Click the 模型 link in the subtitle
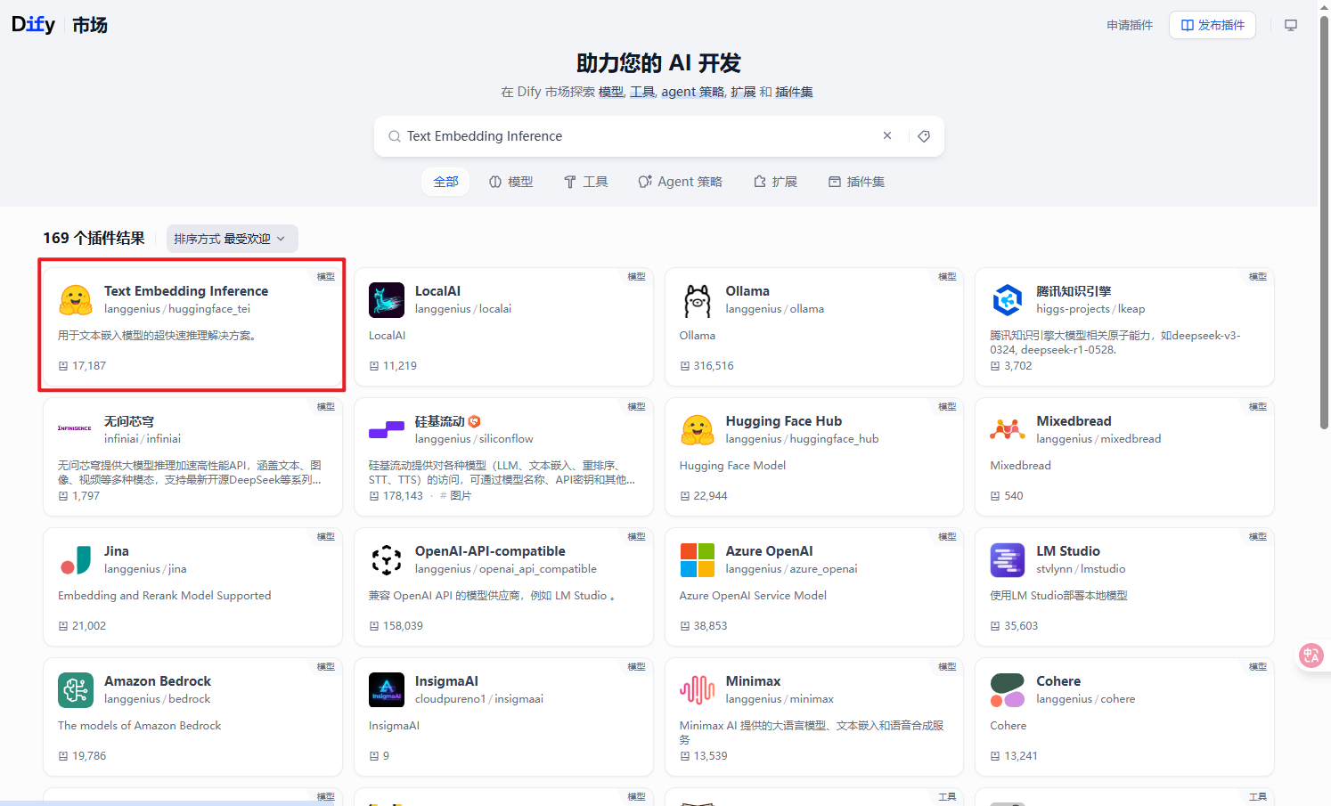 (611, 92)
